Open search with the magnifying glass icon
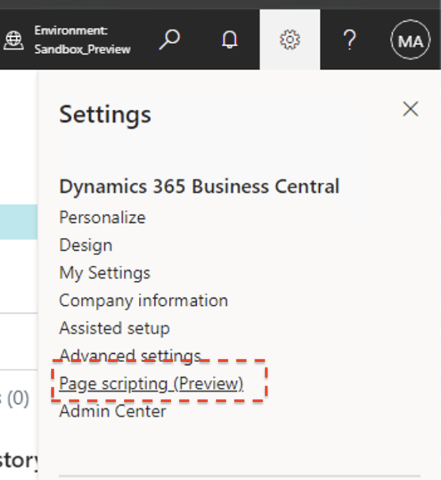This screenshot has height=480, width=441. point(169,40)
